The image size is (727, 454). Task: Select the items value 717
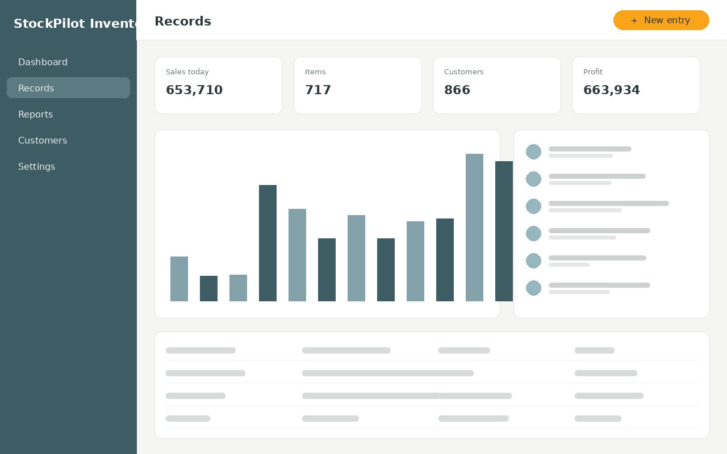click(318, 90)
